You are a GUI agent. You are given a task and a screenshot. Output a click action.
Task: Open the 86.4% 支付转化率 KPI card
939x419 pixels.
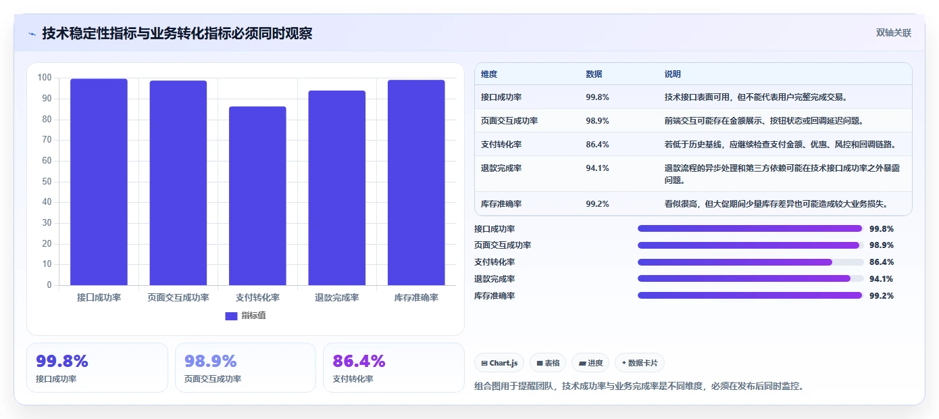pyautogui.click(x=394, y=368)
